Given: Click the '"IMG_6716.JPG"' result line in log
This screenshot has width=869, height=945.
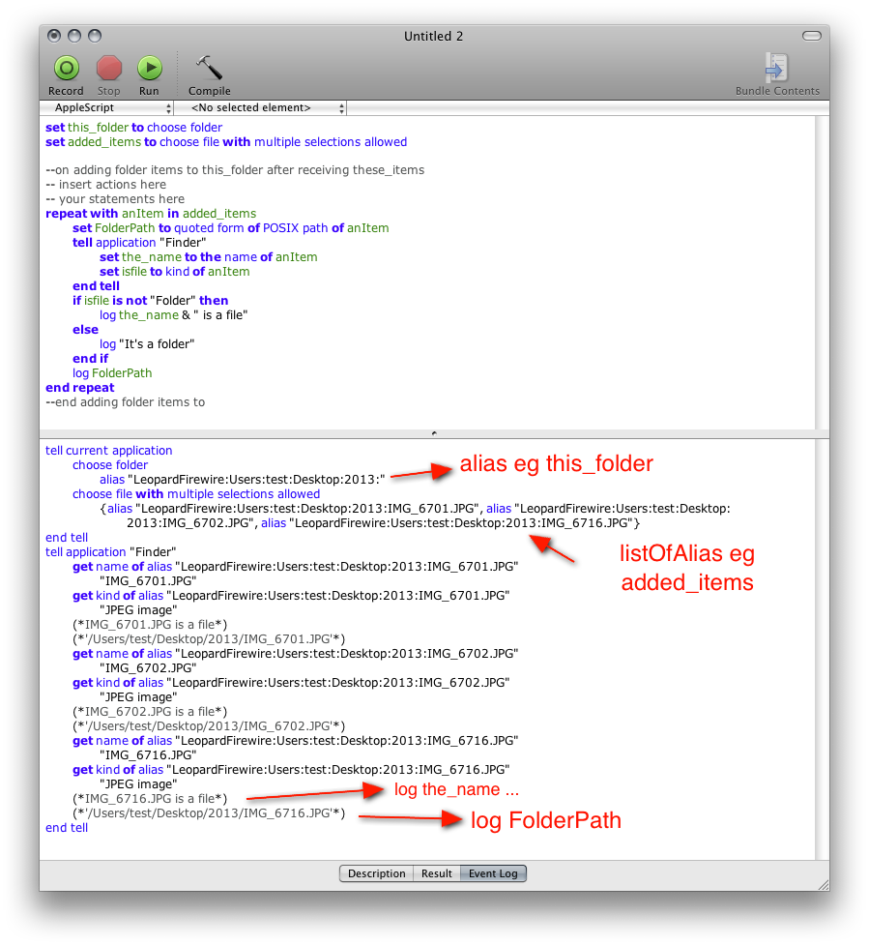Looking at the screenshot, I should click(148, 754).
